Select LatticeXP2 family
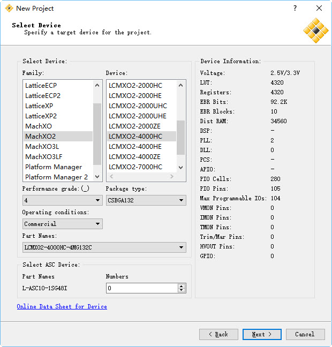Viewport: 332px width, 347px height. point(58,116)
